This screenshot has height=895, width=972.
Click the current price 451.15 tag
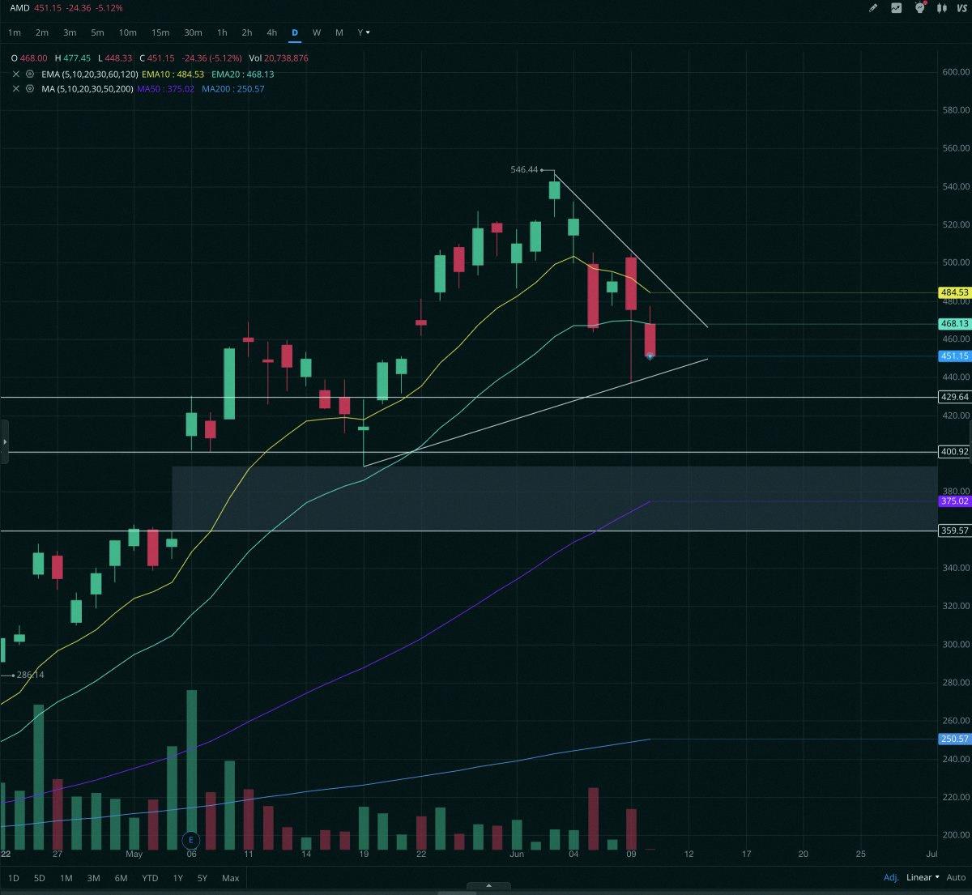[954, 356]
